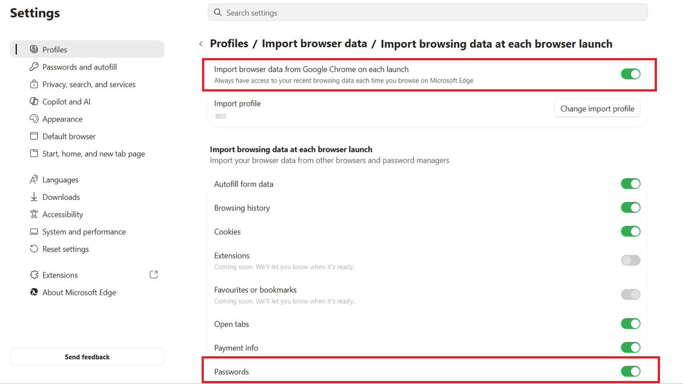Viewport: 683px width, 384px height.
Task: Click the Appearance palette icon
Action: [34, 119]
